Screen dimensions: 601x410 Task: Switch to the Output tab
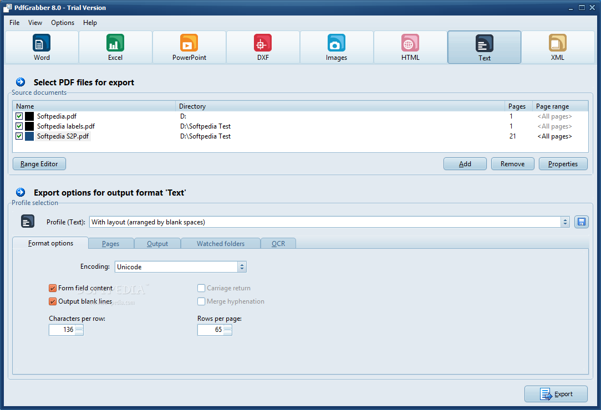(x=157, y=243)
